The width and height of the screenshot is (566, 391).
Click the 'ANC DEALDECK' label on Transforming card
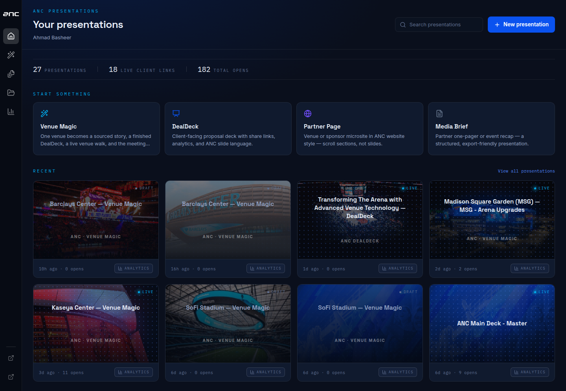point(360,241)
